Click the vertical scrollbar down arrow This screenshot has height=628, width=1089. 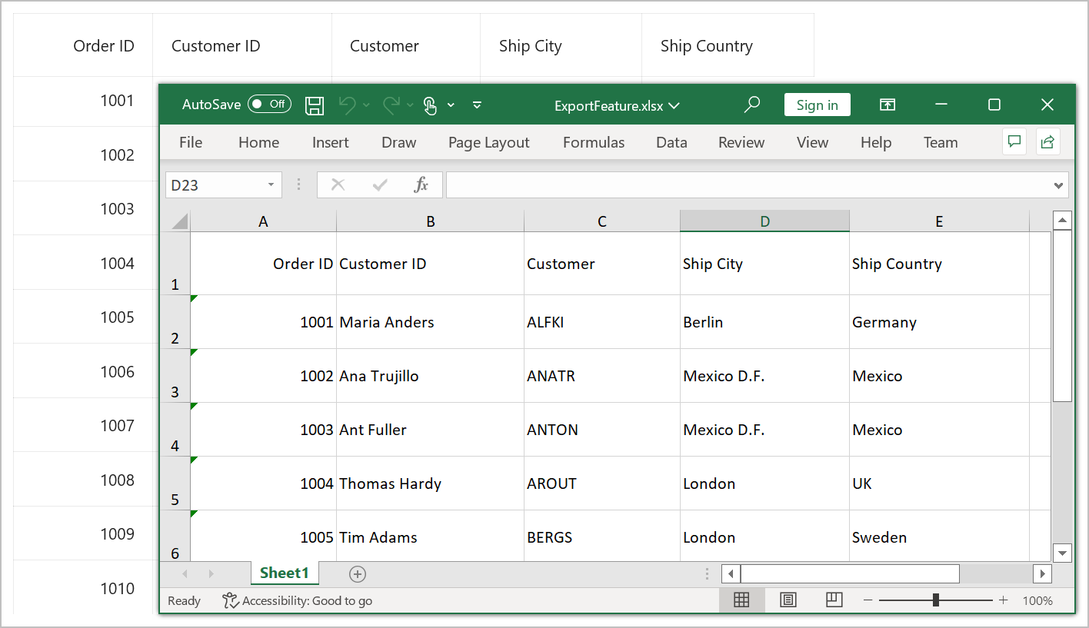click(x=1062, y=552)
